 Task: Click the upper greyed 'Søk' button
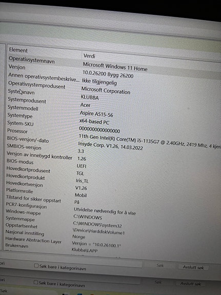click(160, 265)
